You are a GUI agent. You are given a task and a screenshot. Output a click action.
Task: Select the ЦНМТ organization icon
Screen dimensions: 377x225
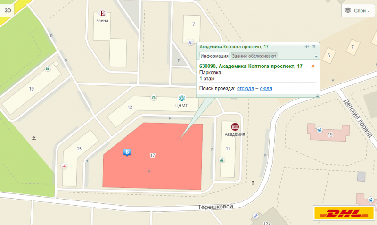(181, 98)
